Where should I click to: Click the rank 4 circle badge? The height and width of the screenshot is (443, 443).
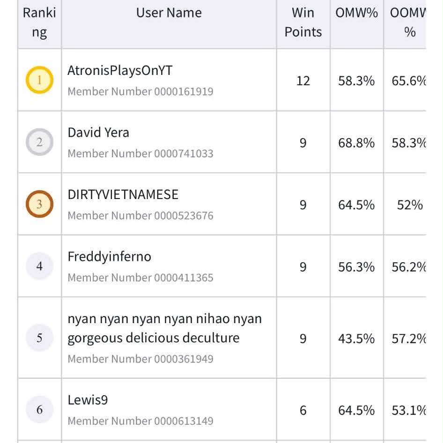[39, 266]
